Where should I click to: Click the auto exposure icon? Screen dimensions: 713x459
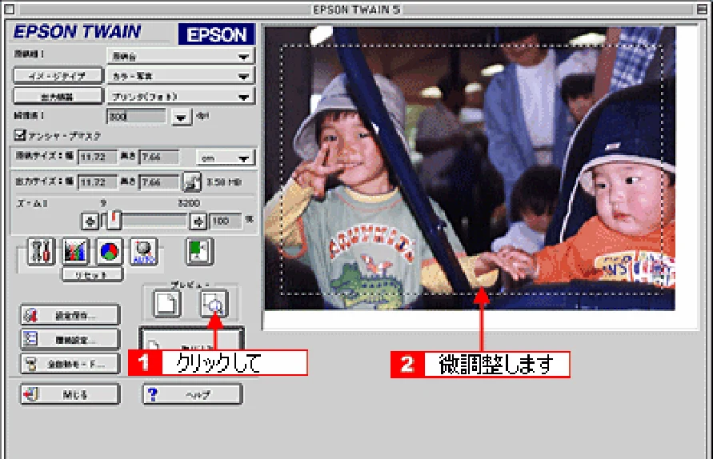tap(144, 251)
